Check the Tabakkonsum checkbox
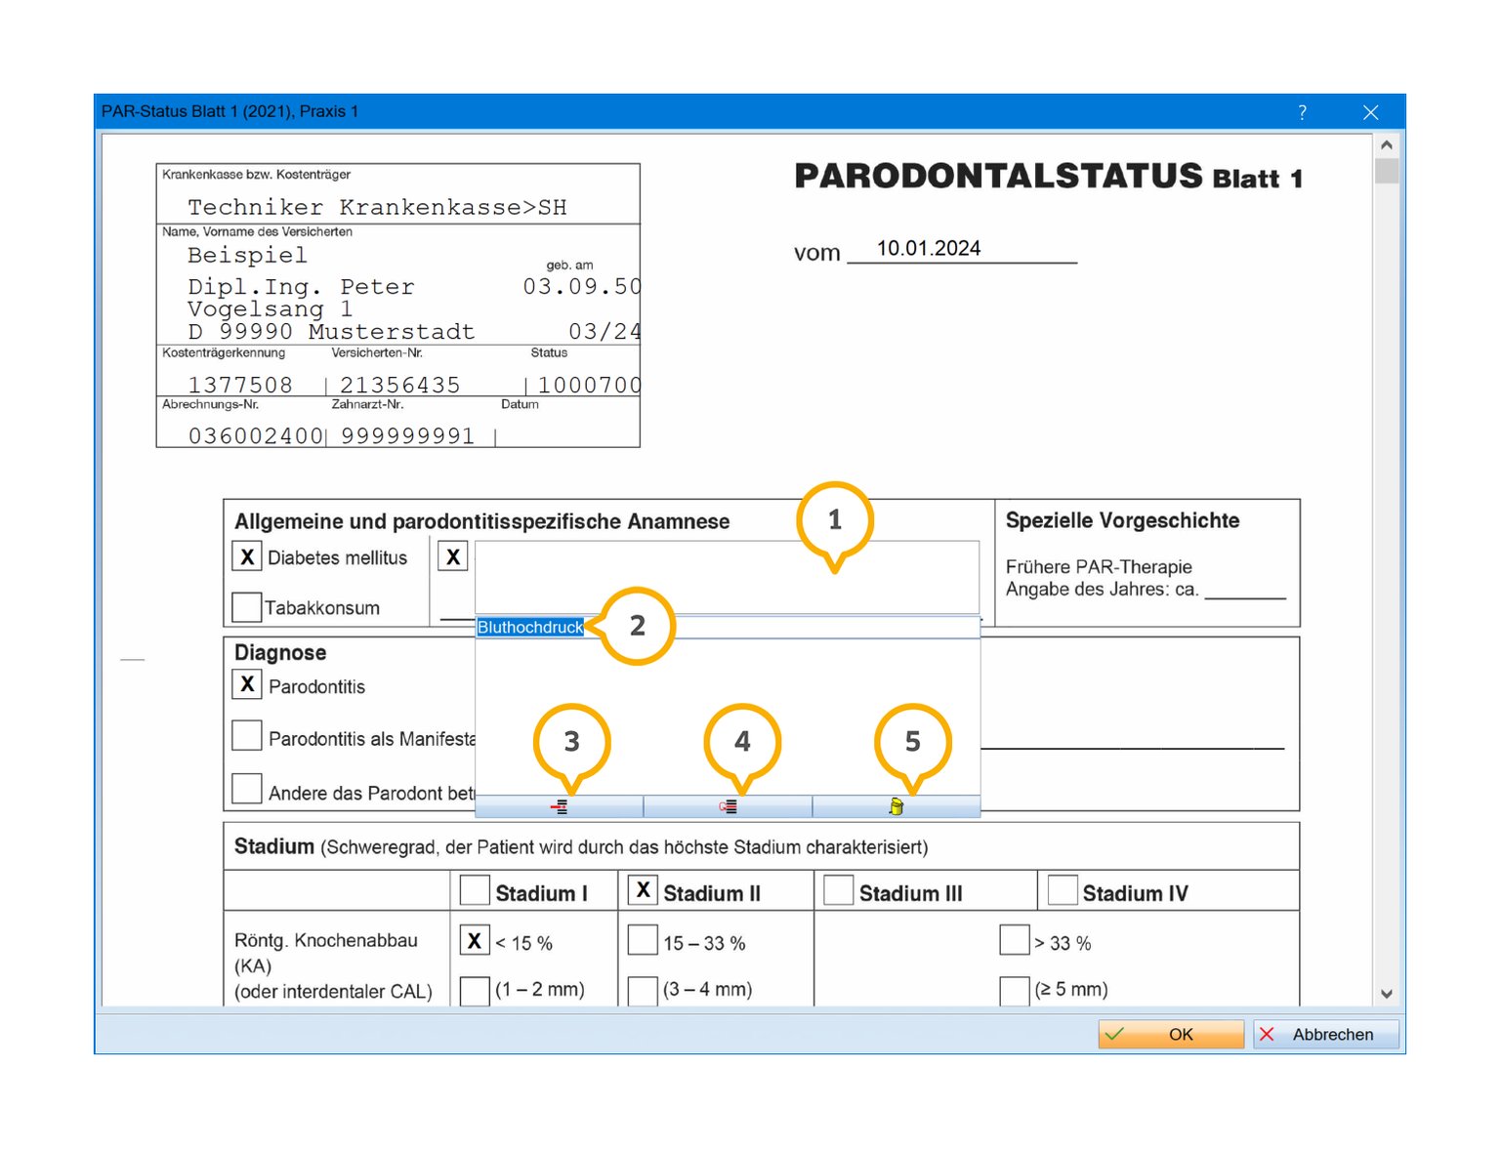 tap(247, 607)
